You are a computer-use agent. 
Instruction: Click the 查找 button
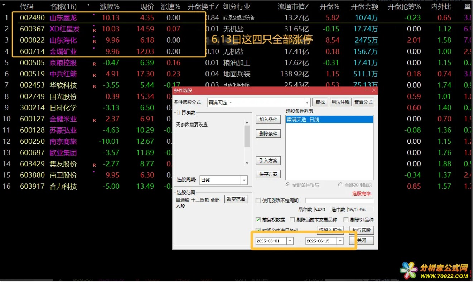pos(320,102)
